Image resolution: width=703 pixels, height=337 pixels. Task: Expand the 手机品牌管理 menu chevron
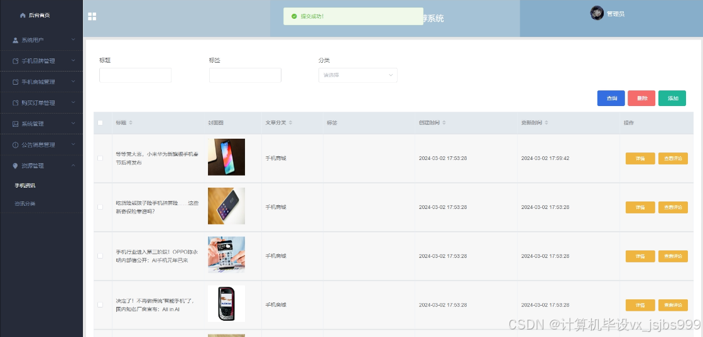click(x=73, y=60)
